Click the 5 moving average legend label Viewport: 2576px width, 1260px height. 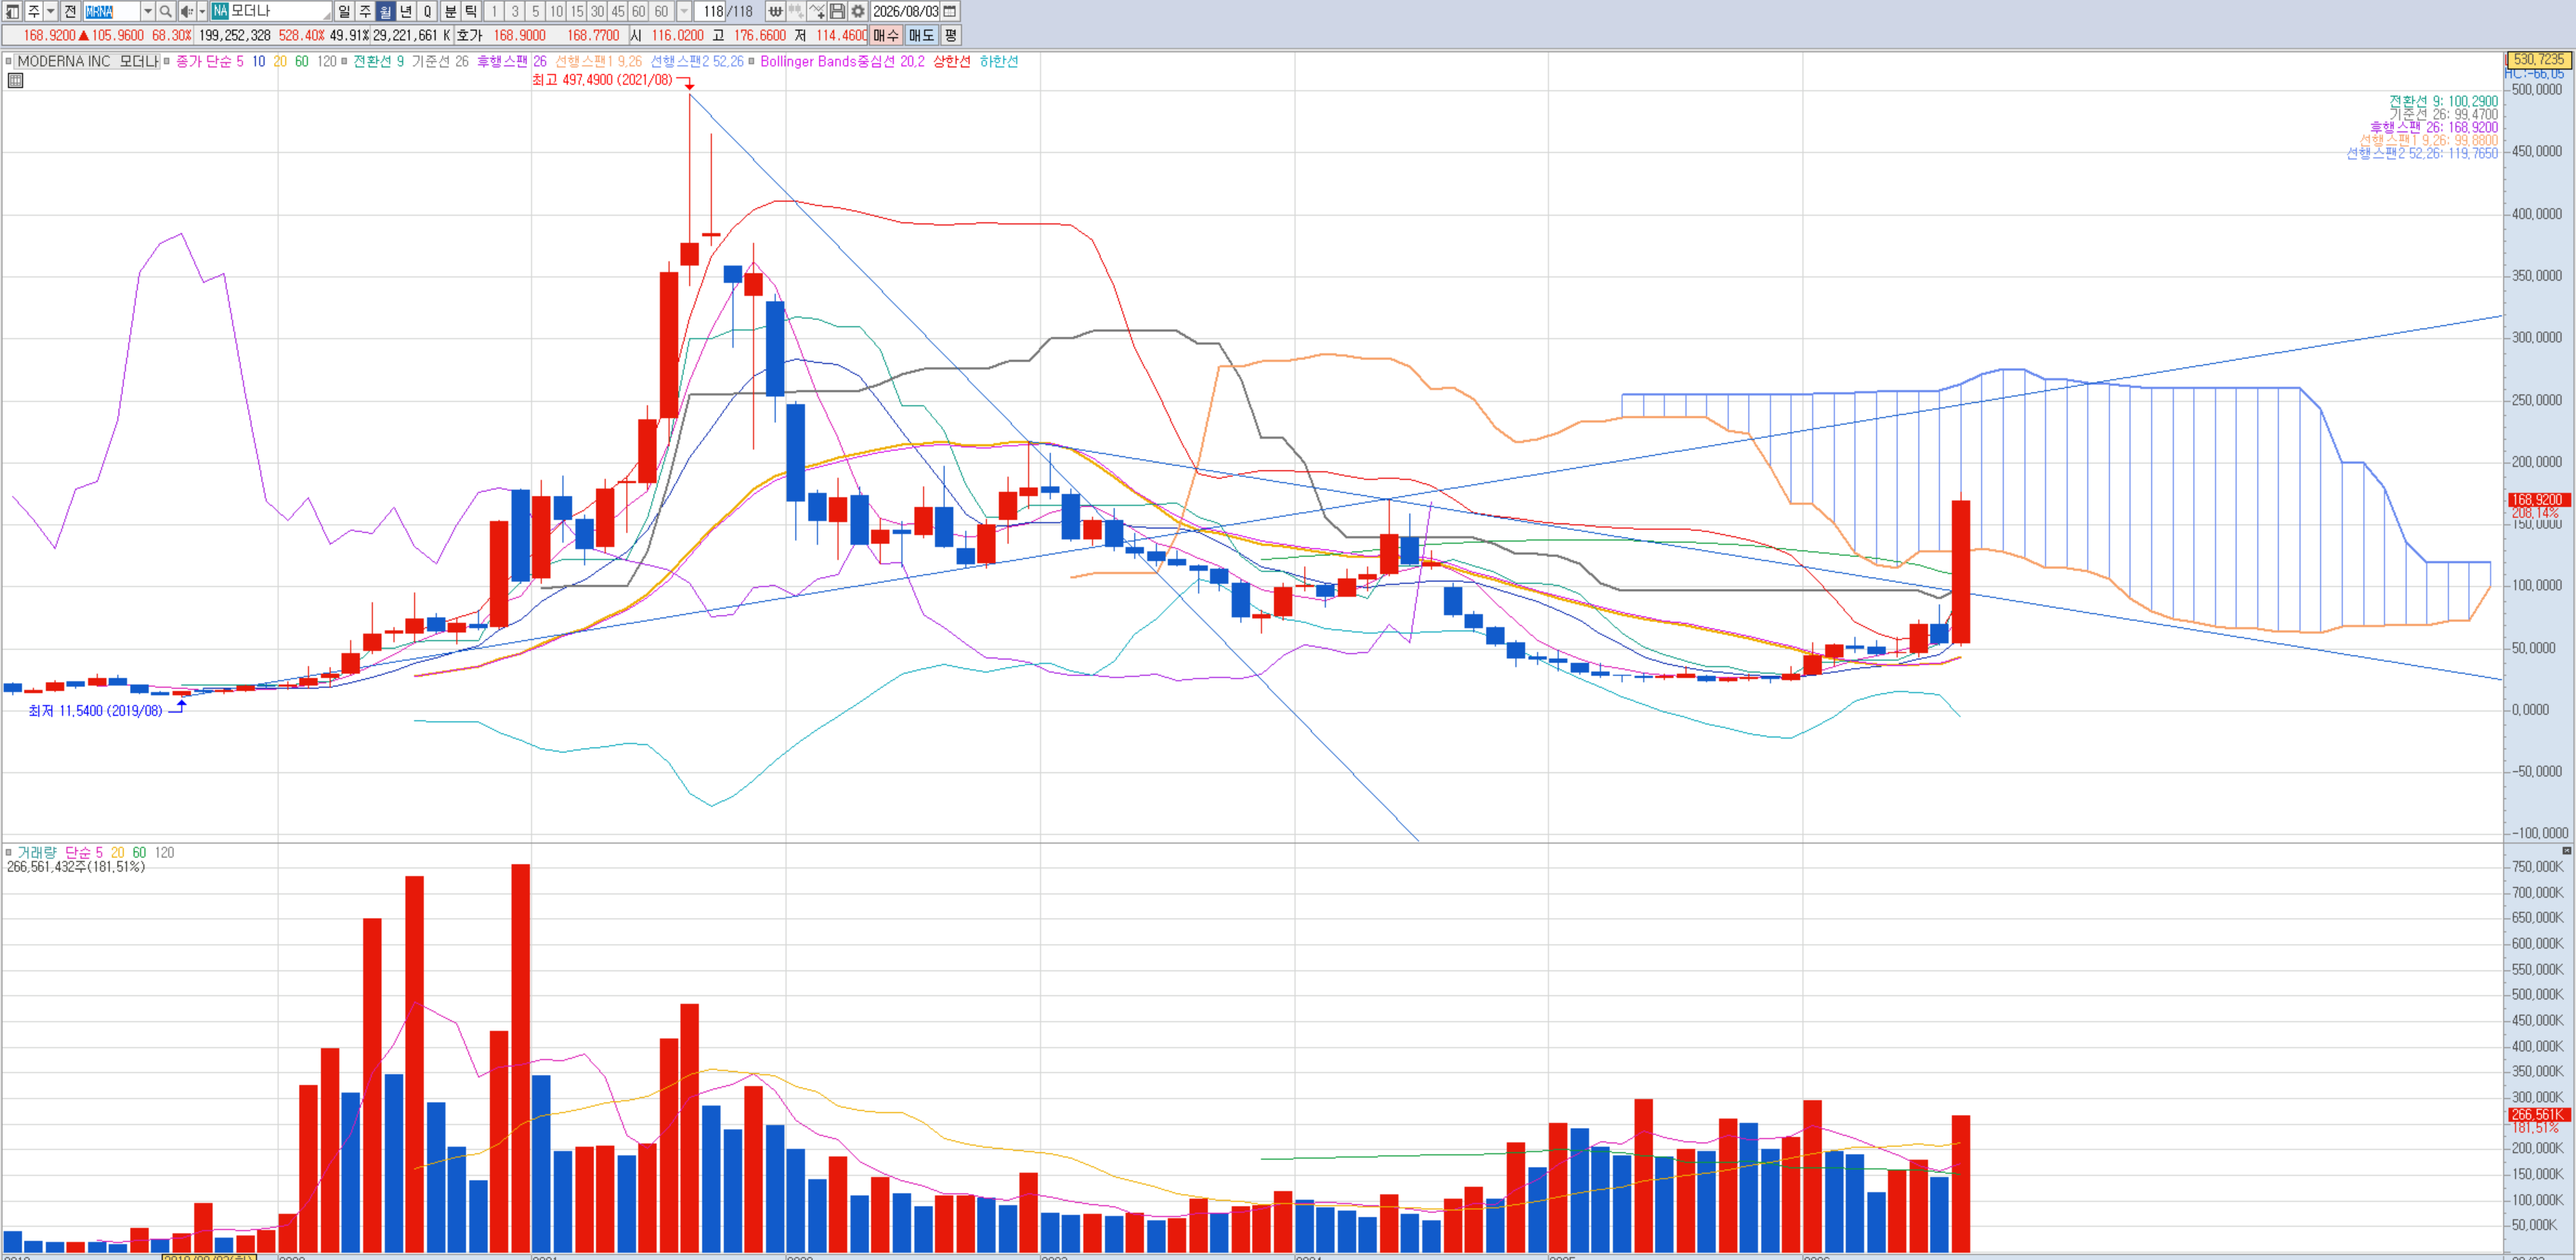click(240, 61)
